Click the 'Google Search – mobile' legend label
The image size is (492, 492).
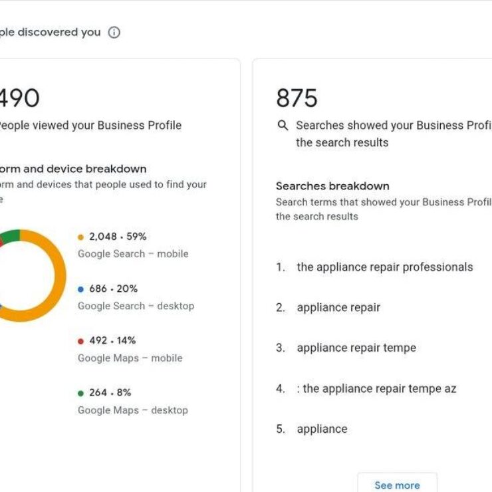click(x=133, y=254)
